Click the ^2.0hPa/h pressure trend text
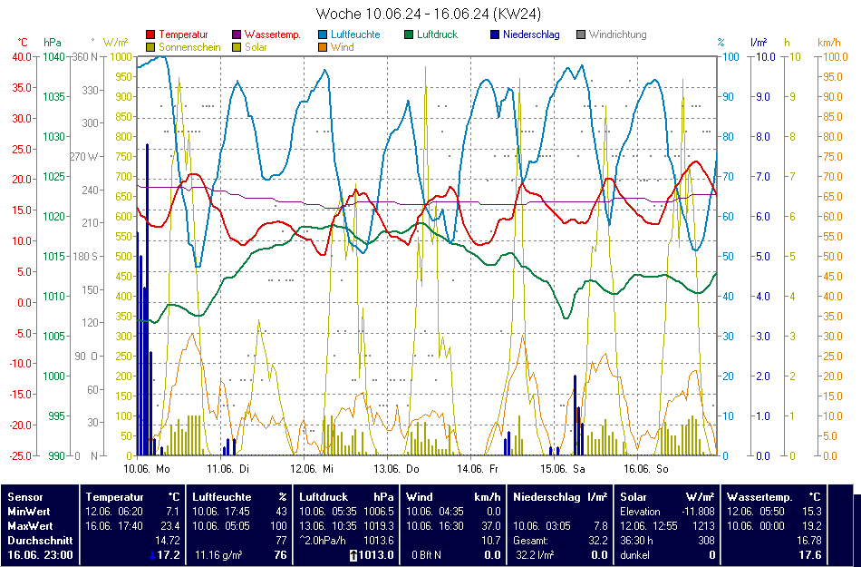Viewport: 861px width, 567px height. [x=324, y=541]
